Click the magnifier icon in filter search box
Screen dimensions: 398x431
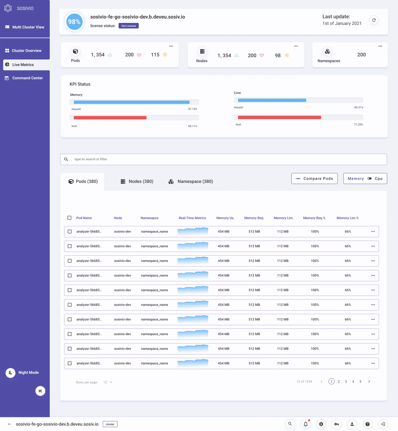tap(66, 159)
